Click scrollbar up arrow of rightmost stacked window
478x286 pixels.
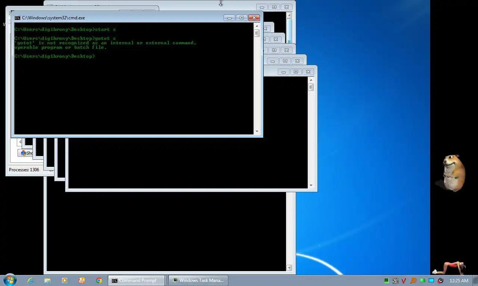pos(311,80)
